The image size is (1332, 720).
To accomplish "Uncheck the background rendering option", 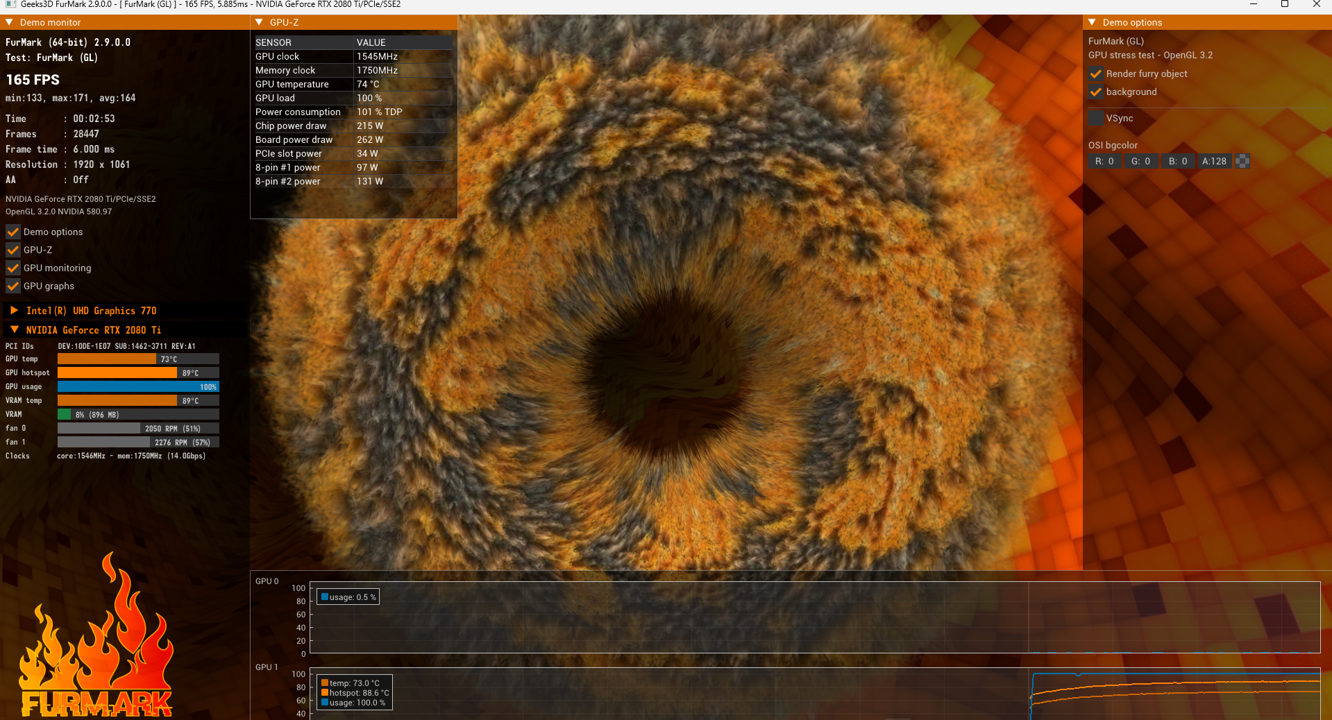I will (x=1096, y=92).
